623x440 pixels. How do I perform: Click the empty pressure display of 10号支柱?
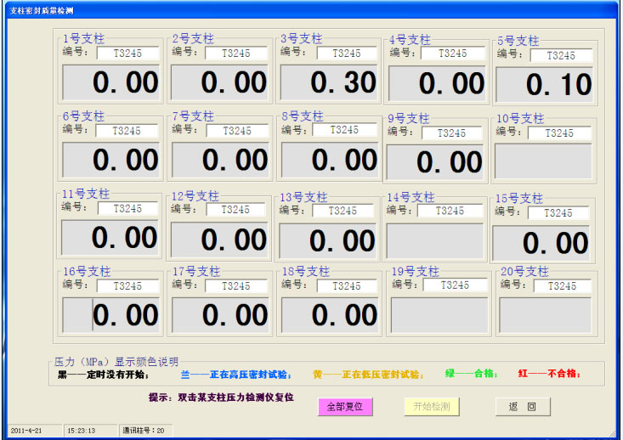543,161
